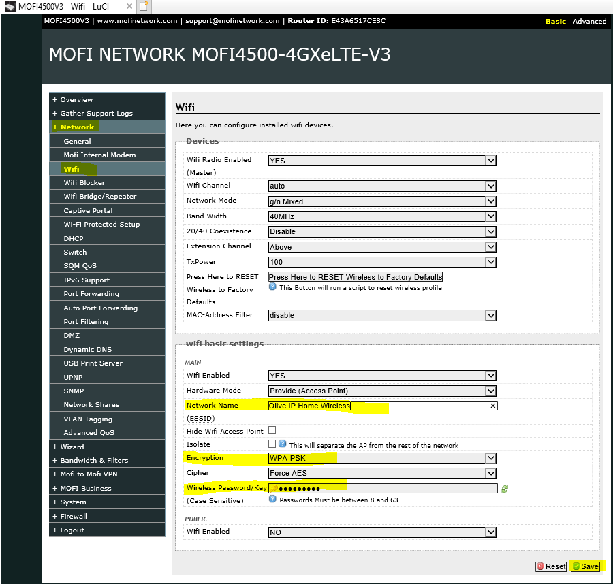Viewport: 613px width, 584px height.
Task: Open the USB Print Server page
Action: [x=107, y=363]
